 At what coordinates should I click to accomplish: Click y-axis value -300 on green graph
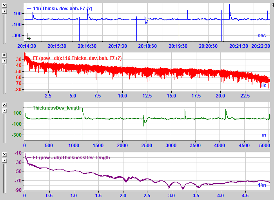click(16, 135)
